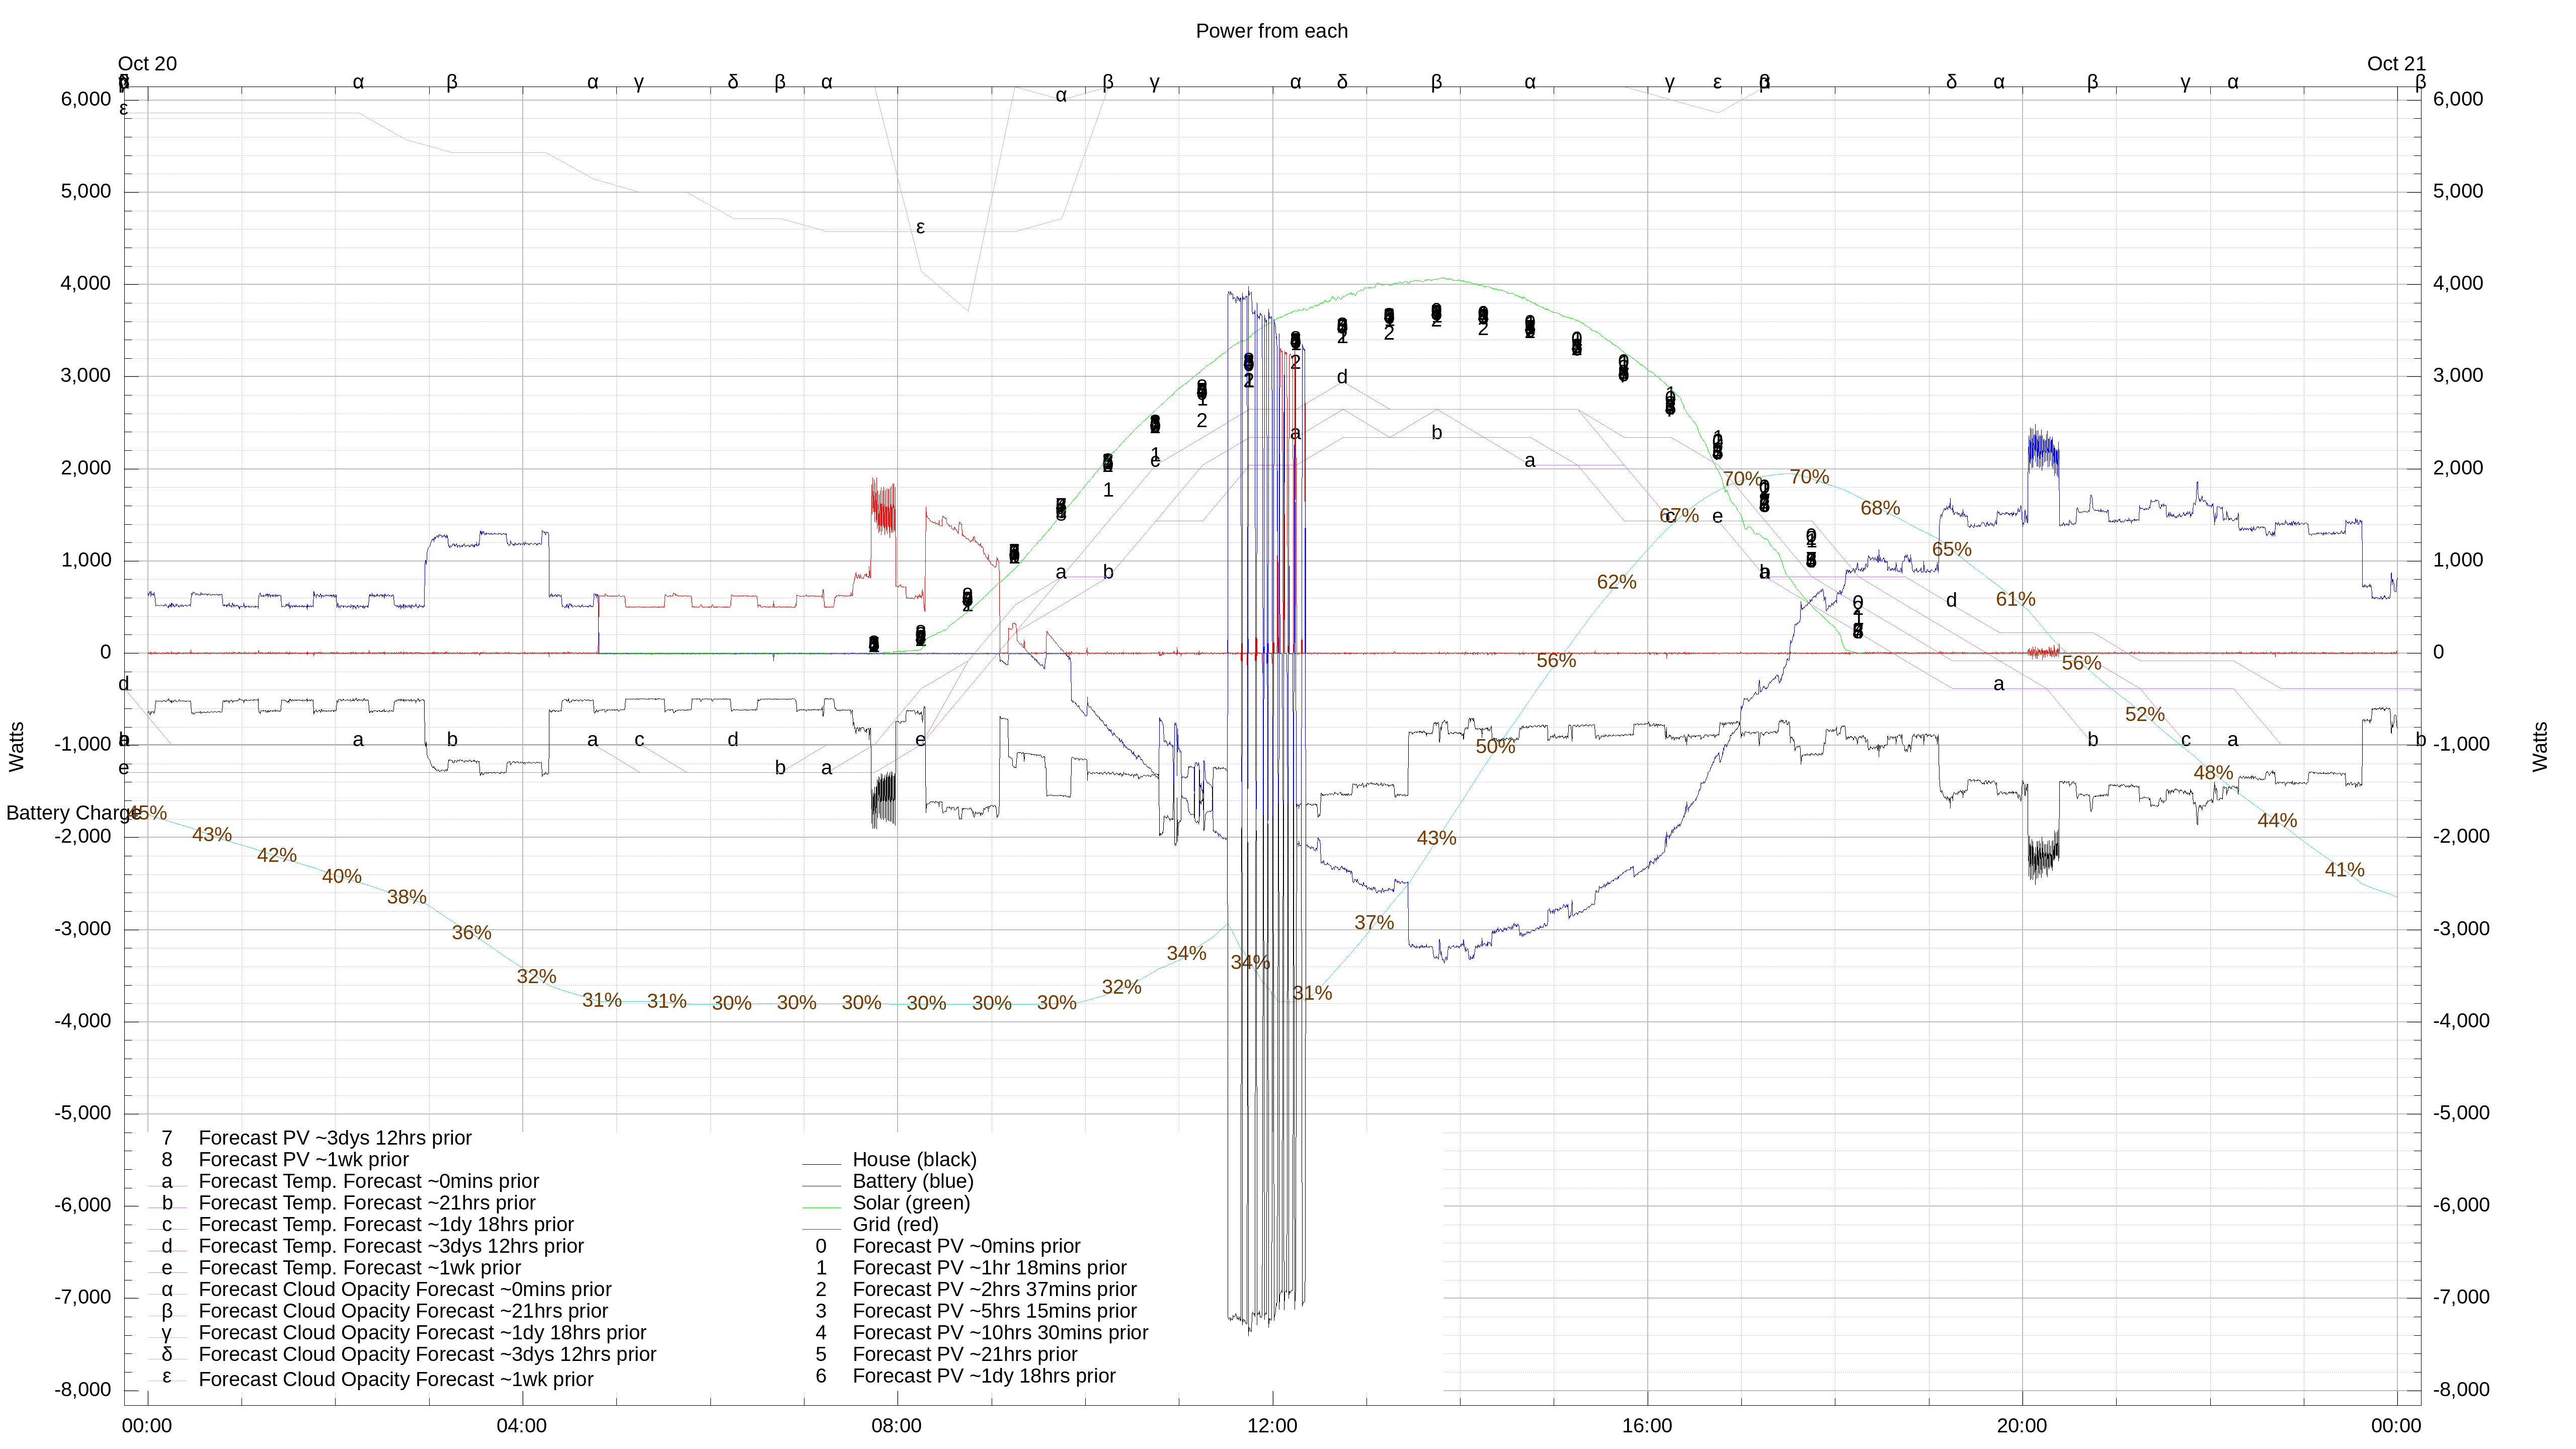Click the right axis '-5,000' tick label
This screenshot has height=1449, width=2576.
coord(2461,1113)
